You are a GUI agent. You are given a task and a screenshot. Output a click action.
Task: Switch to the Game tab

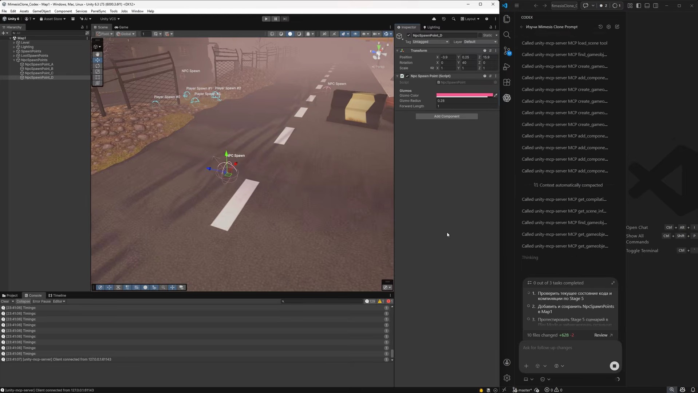122,27
